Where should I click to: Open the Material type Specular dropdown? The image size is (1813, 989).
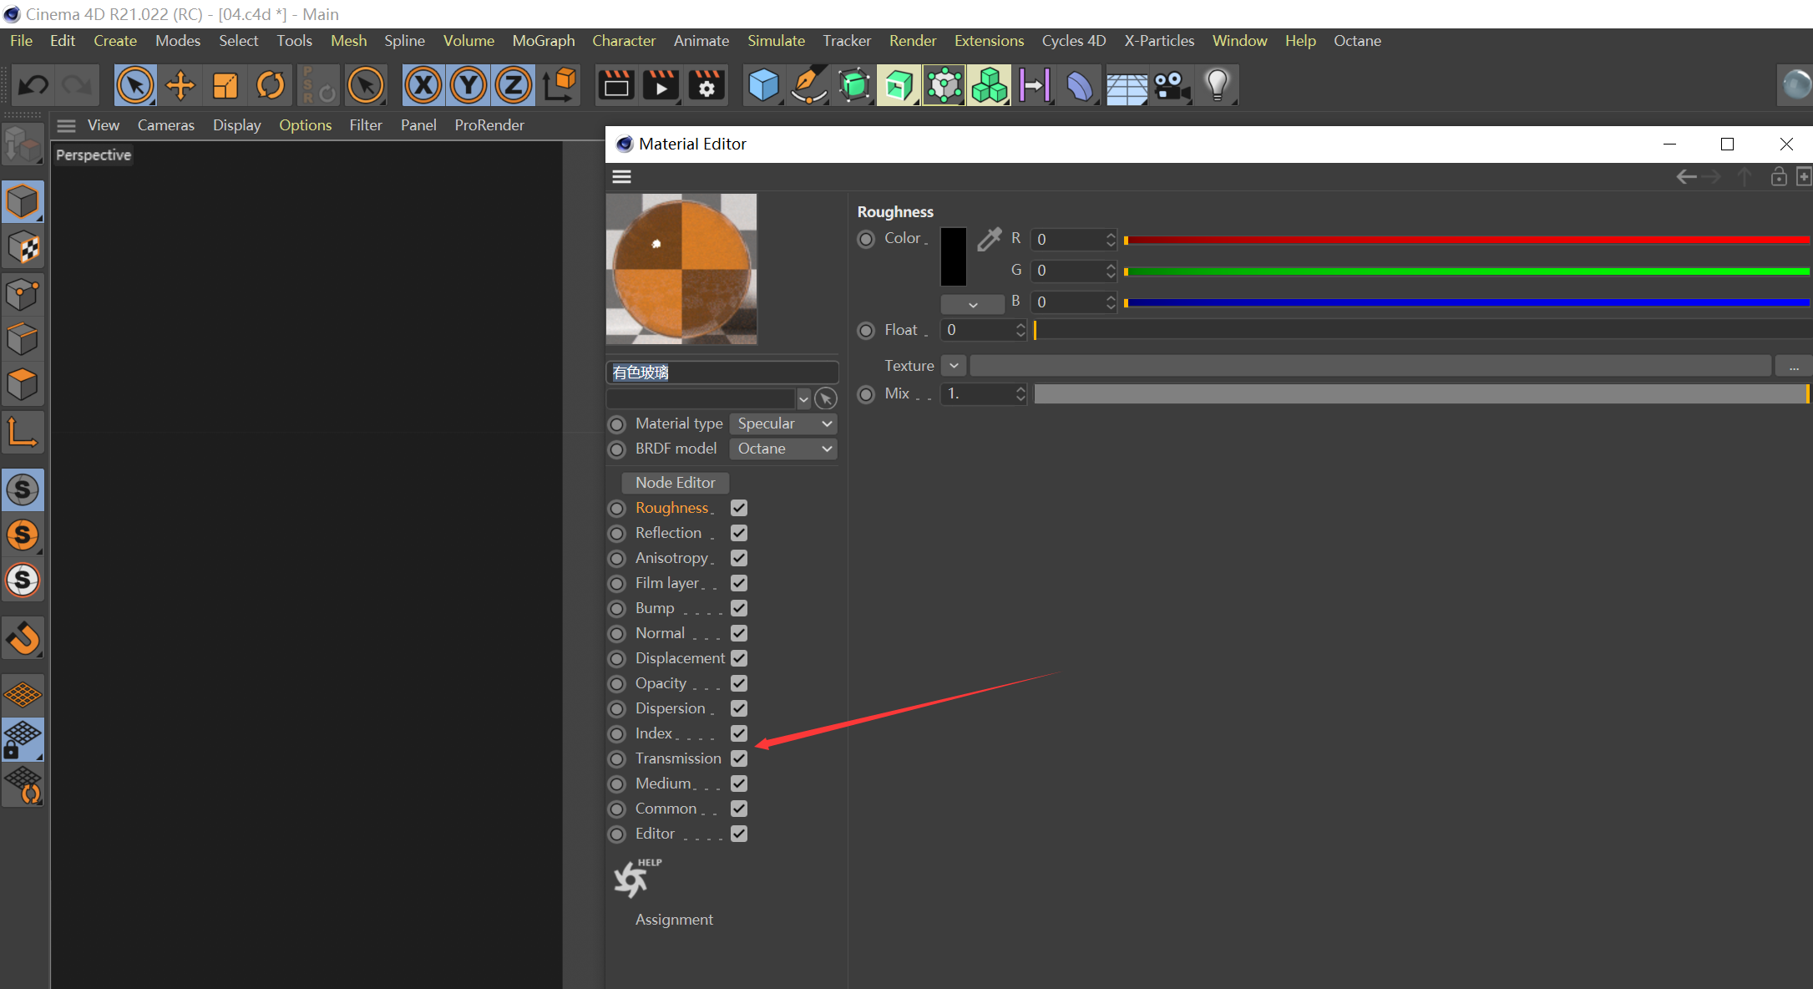tap(783, 423)
